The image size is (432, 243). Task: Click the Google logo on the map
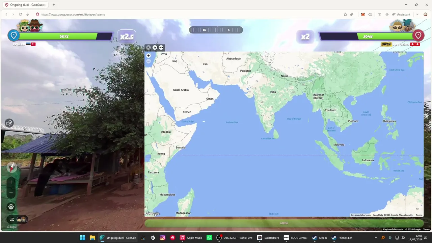[x=153, y=214]
